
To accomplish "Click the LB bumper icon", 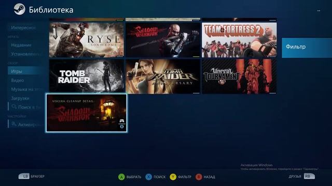I will (x=24, y=176).
